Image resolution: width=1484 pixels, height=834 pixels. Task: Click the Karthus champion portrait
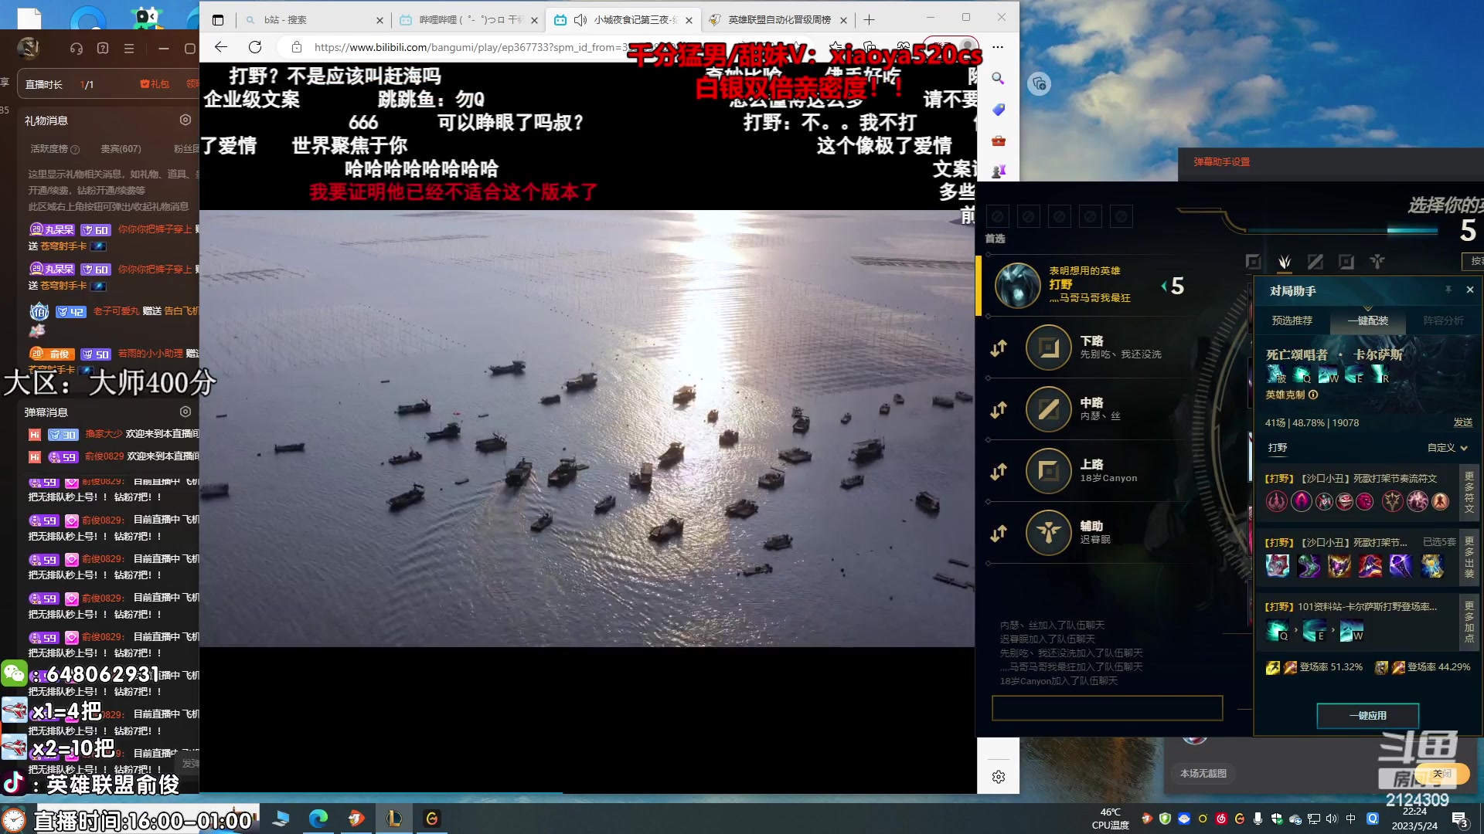pos(1017,285)
